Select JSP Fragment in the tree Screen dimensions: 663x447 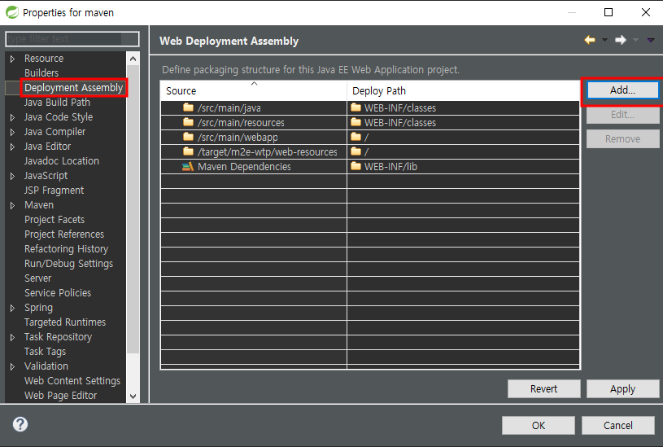pos(55,191)
